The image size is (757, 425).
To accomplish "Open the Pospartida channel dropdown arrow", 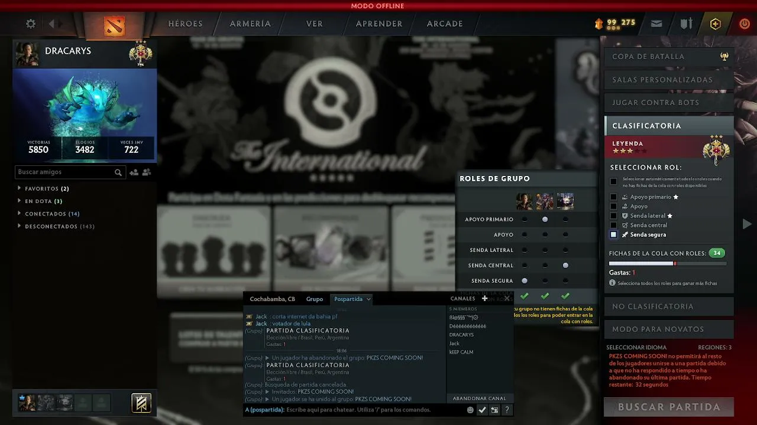I will click(368, 299).
